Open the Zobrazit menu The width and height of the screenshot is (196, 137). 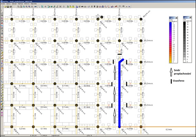(14, 4)
